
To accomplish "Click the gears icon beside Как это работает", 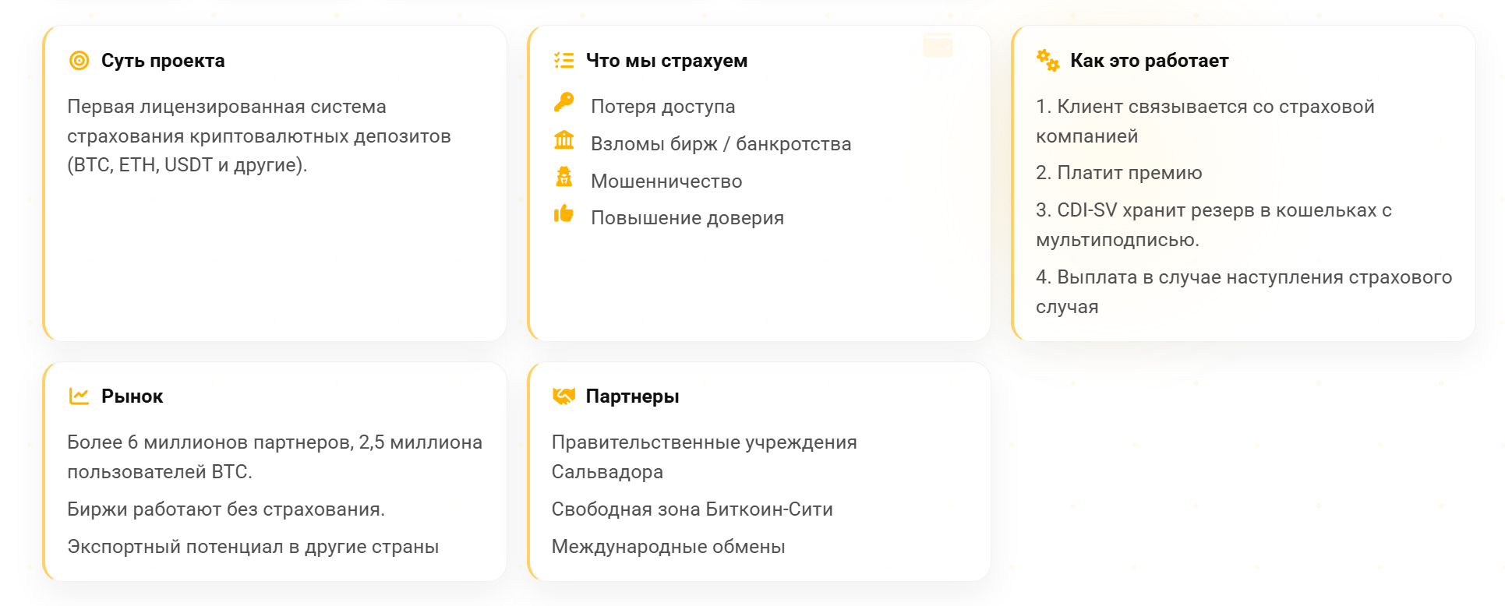I will point(1047,60).
